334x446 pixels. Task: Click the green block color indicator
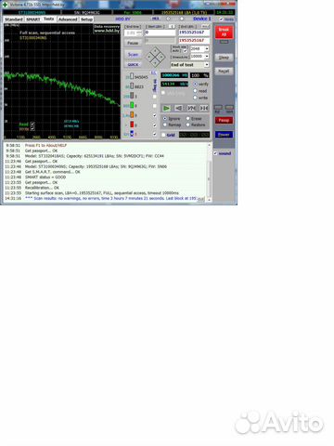click(132, 106)
